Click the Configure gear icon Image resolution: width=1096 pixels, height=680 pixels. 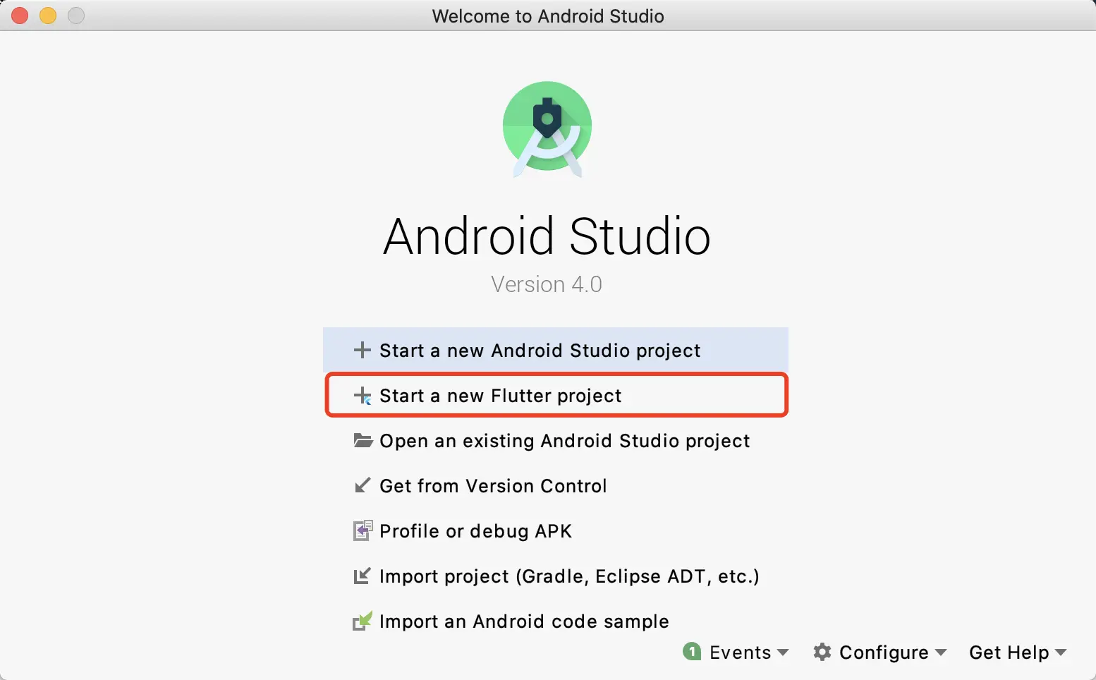[x=822, y=652]
